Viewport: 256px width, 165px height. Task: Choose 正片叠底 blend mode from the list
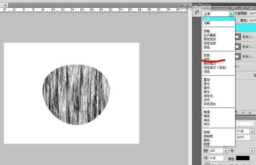click(x=210, y=35)
